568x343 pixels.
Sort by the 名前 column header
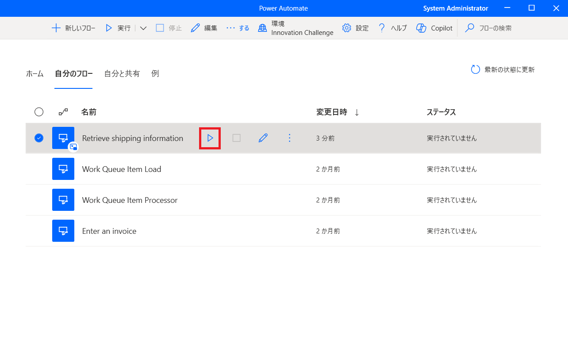pyautogui.click(x=88, y=112)
